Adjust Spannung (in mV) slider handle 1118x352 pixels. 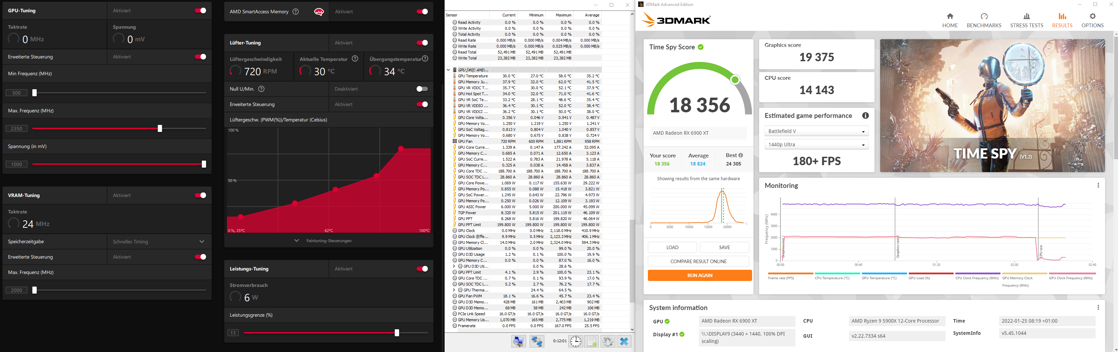[x=204, y=164]
